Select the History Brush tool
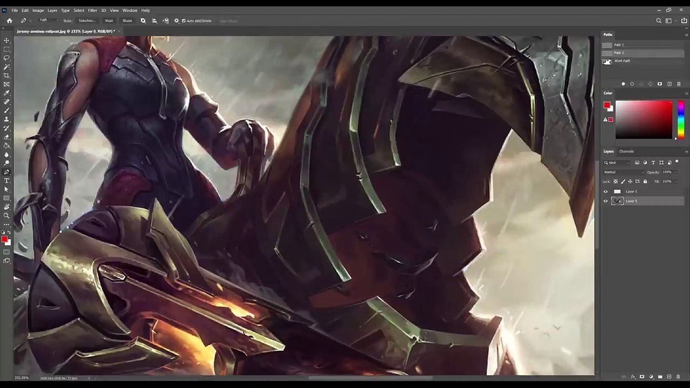This screenshot has width=690, height=388. pos(6,128)
